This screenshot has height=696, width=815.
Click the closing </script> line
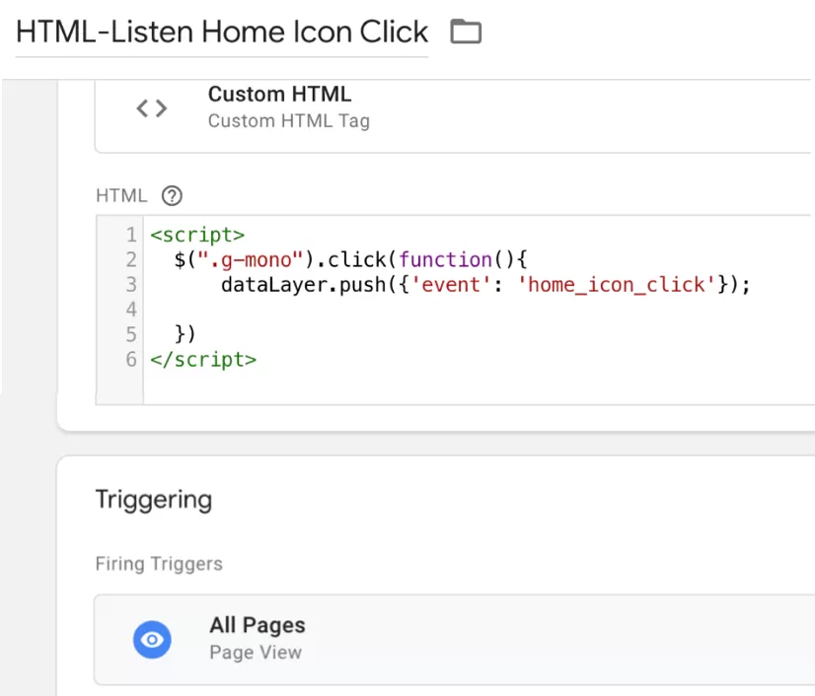pyautogui.click(x=203, y=360)
